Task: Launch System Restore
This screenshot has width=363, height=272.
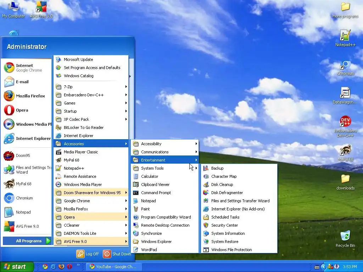Action: coord(239,242)
